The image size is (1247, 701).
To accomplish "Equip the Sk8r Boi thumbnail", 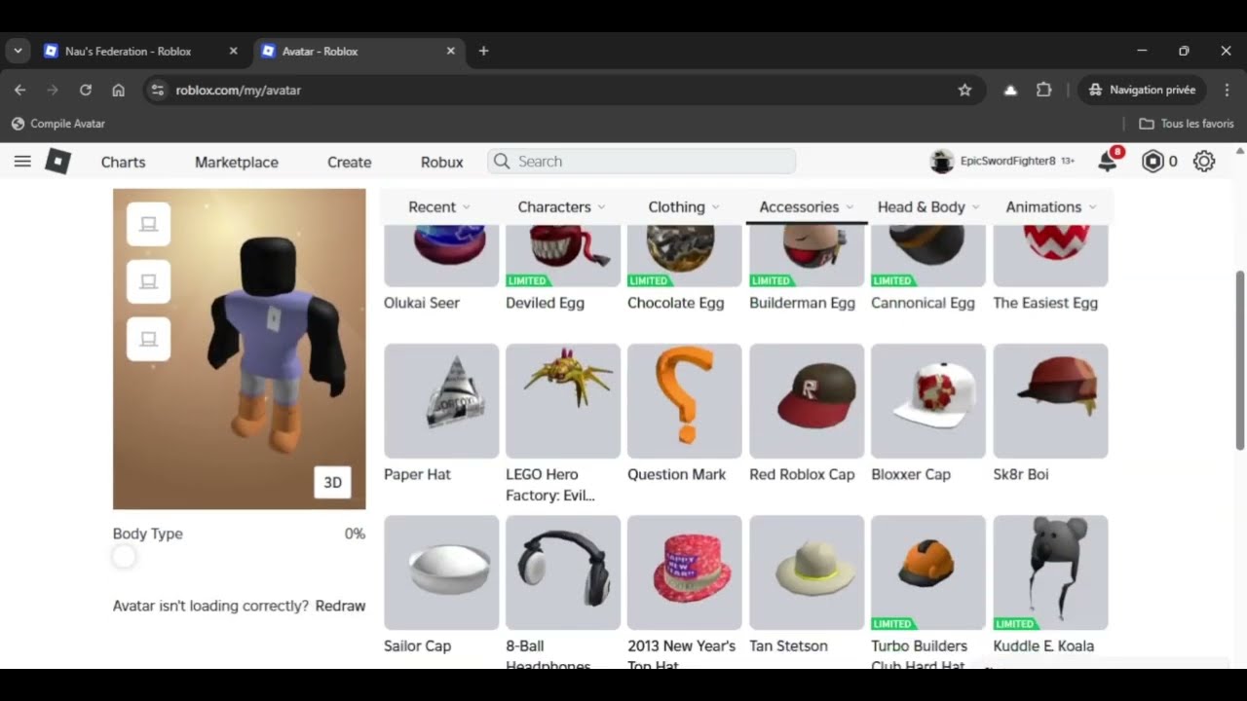I will click(1050, 401).
